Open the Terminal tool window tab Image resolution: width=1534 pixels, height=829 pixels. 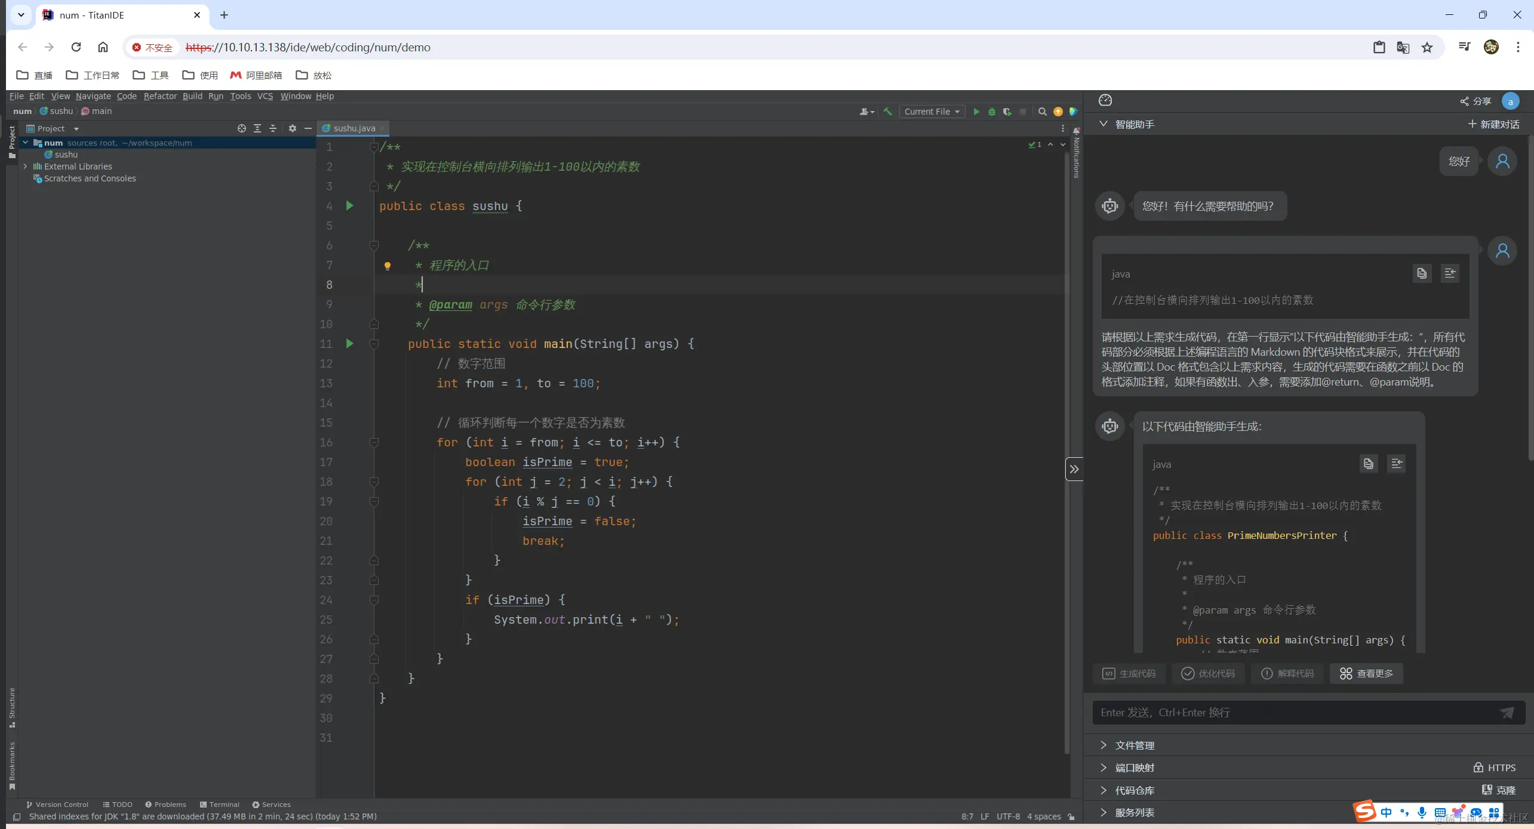point(220,805)
